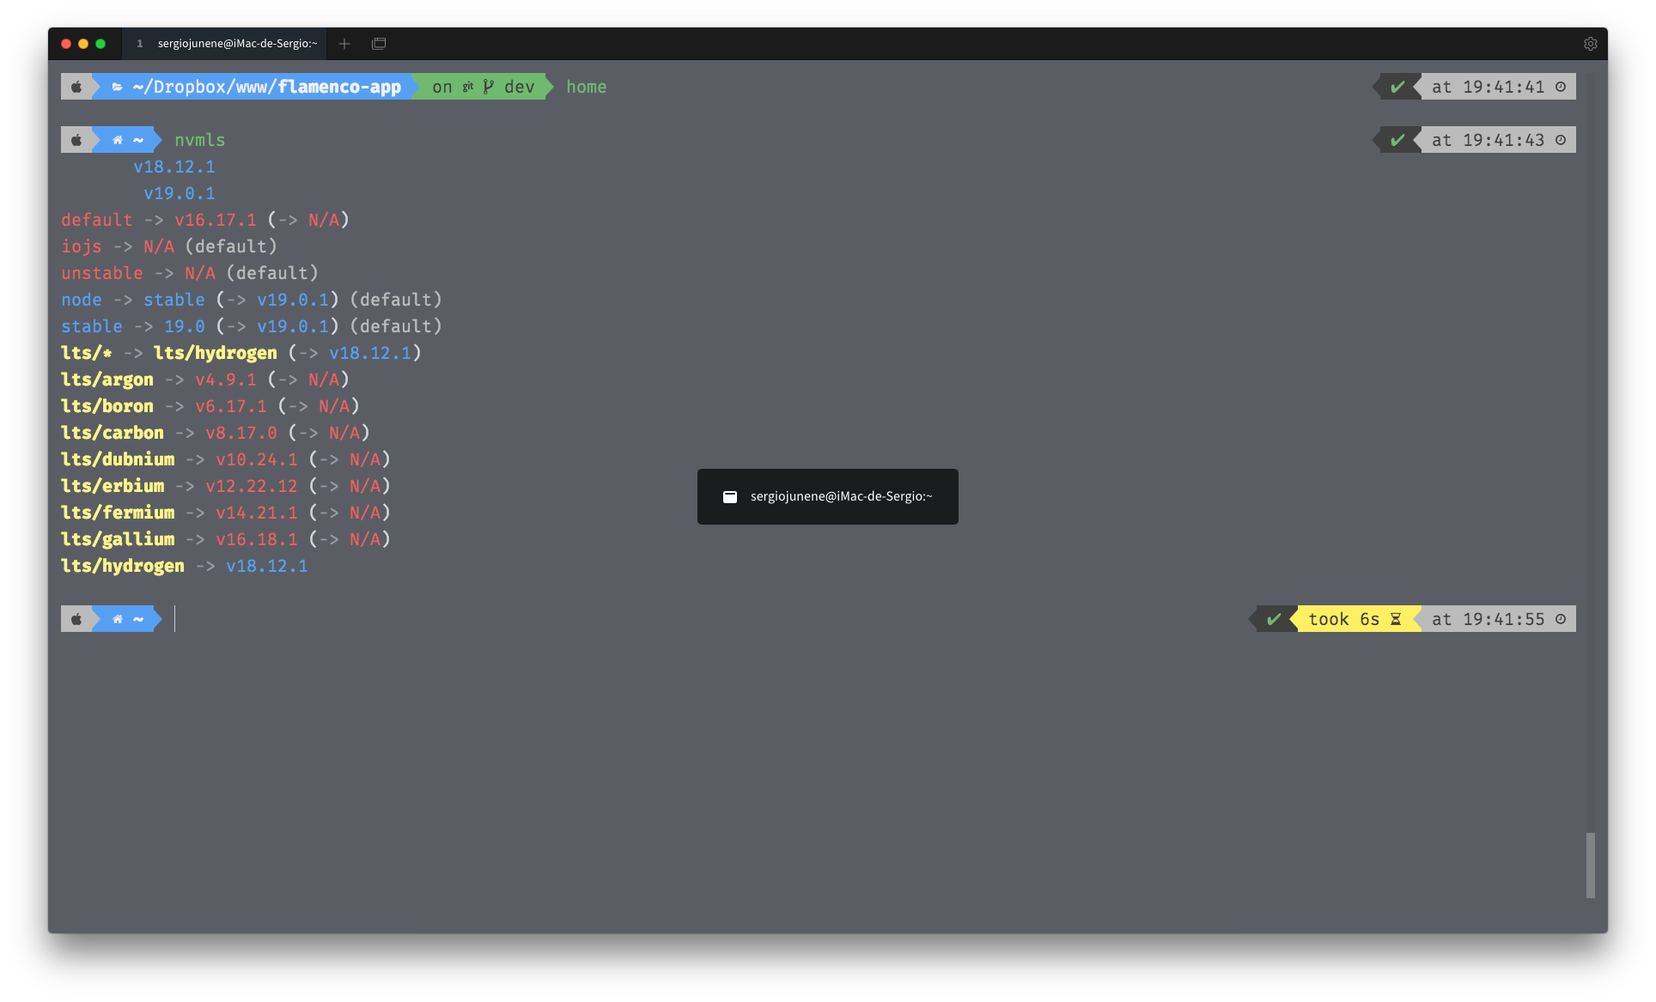Click the 'at 19:41:41' timestamp

click(x=1489, y=87)
